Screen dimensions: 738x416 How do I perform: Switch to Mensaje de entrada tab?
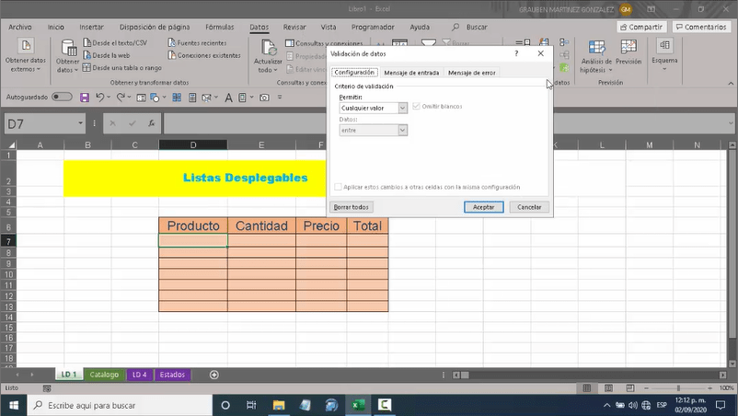tap(411, 73)
